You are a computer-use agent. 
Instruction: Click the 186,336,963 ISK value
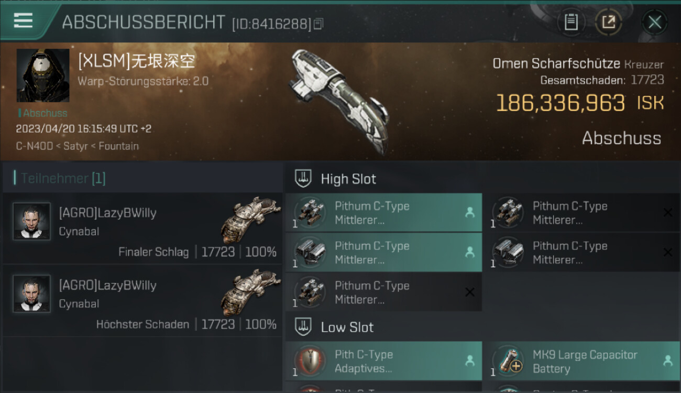(x=580, y=103)
